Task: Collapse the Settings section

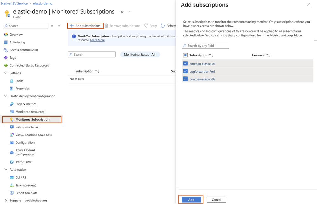Action: [x=6, y=73]
